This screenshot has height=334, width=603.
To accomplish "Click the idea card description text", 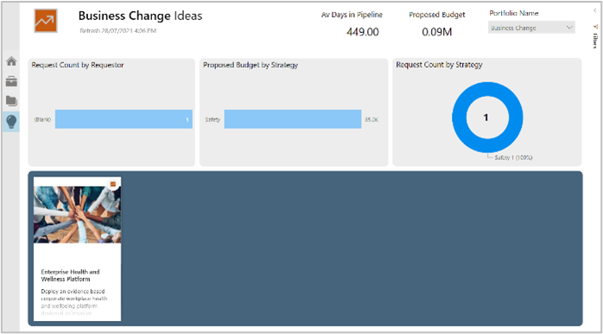I will point(74,302).
